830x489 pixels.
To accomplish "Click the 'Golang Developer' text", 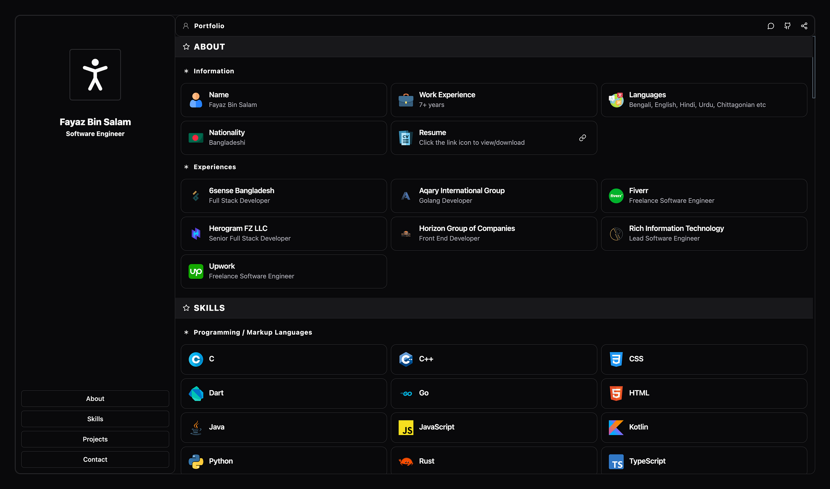I will click(445, 200).
